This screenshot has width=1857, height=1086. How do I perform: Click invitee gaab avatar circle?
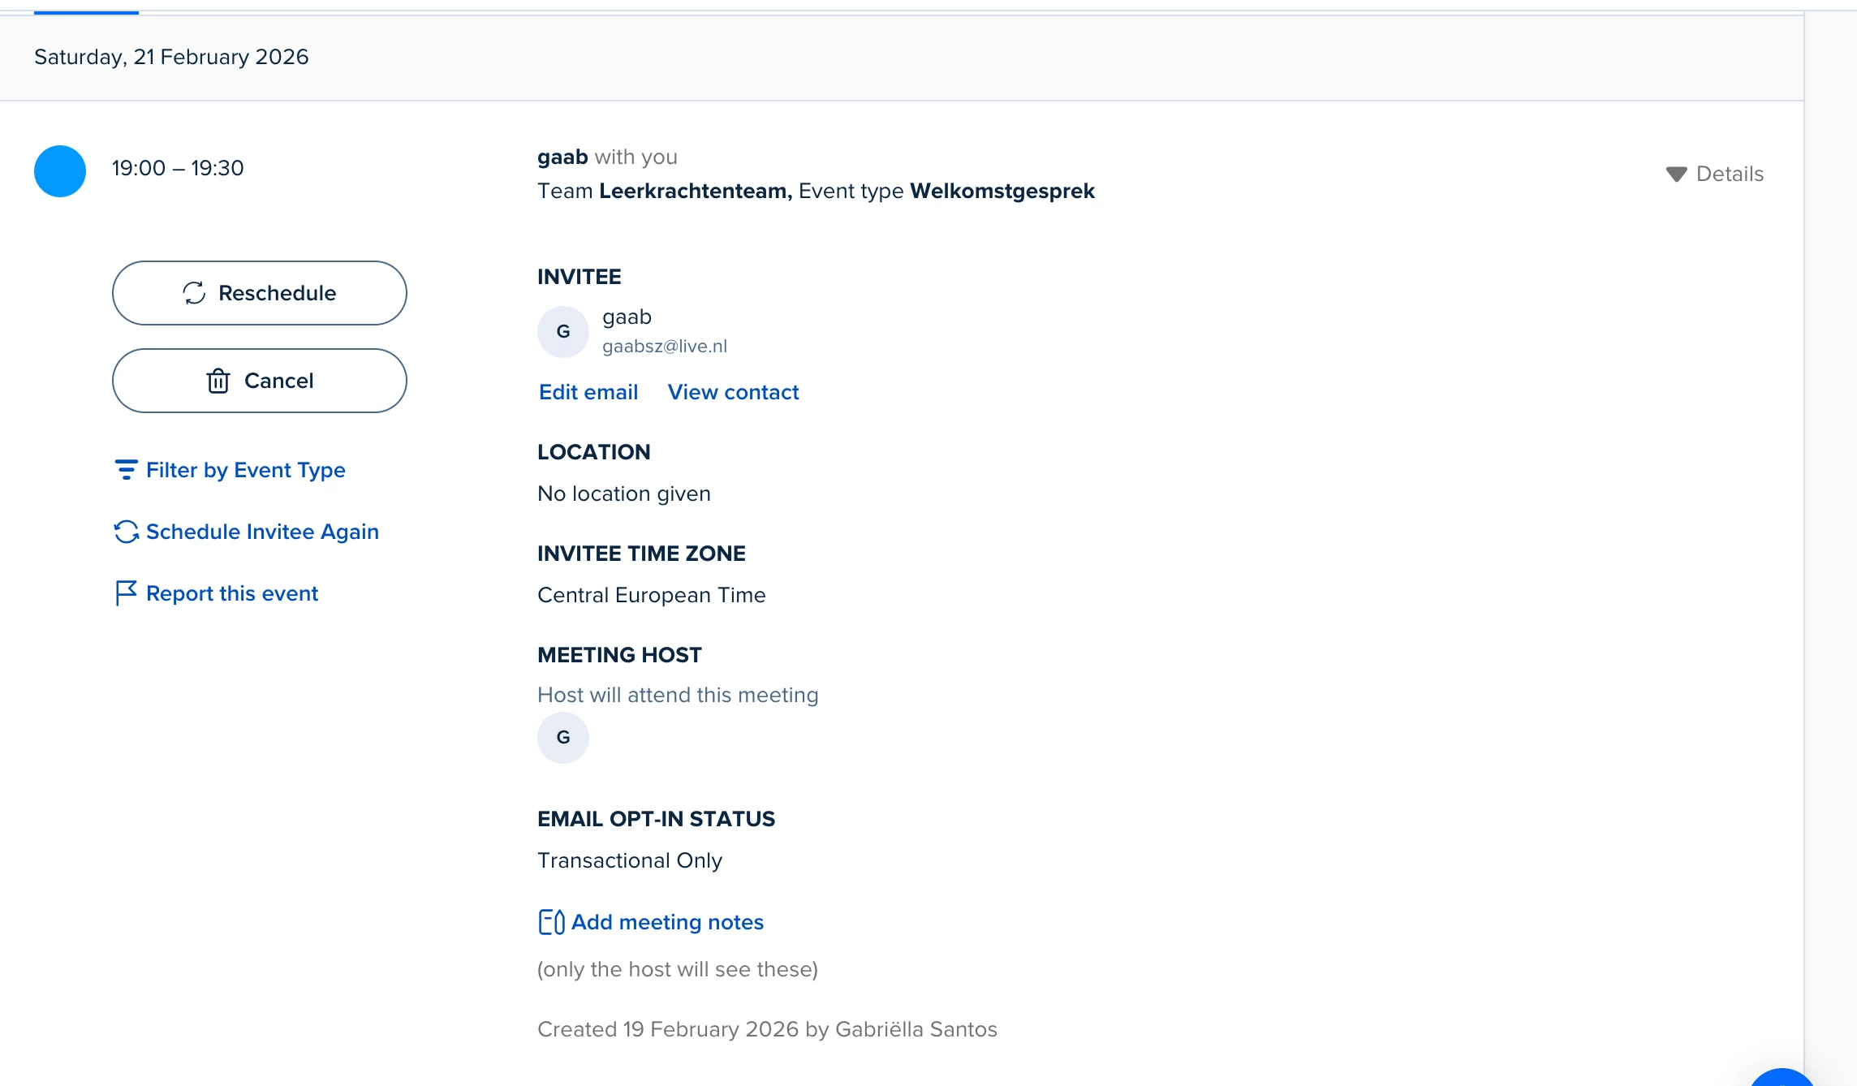pyautogui.click(x=563, y=332)
